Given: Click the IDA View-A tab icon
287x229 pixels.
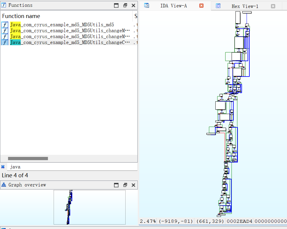Looking at the screenshot, I should click(x=147, y=6).
